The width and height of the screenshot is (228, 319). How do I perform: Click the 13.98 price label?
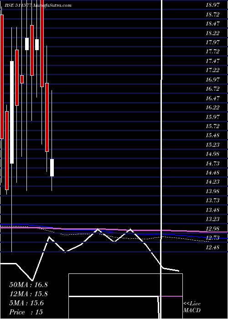tap(212, 191)
